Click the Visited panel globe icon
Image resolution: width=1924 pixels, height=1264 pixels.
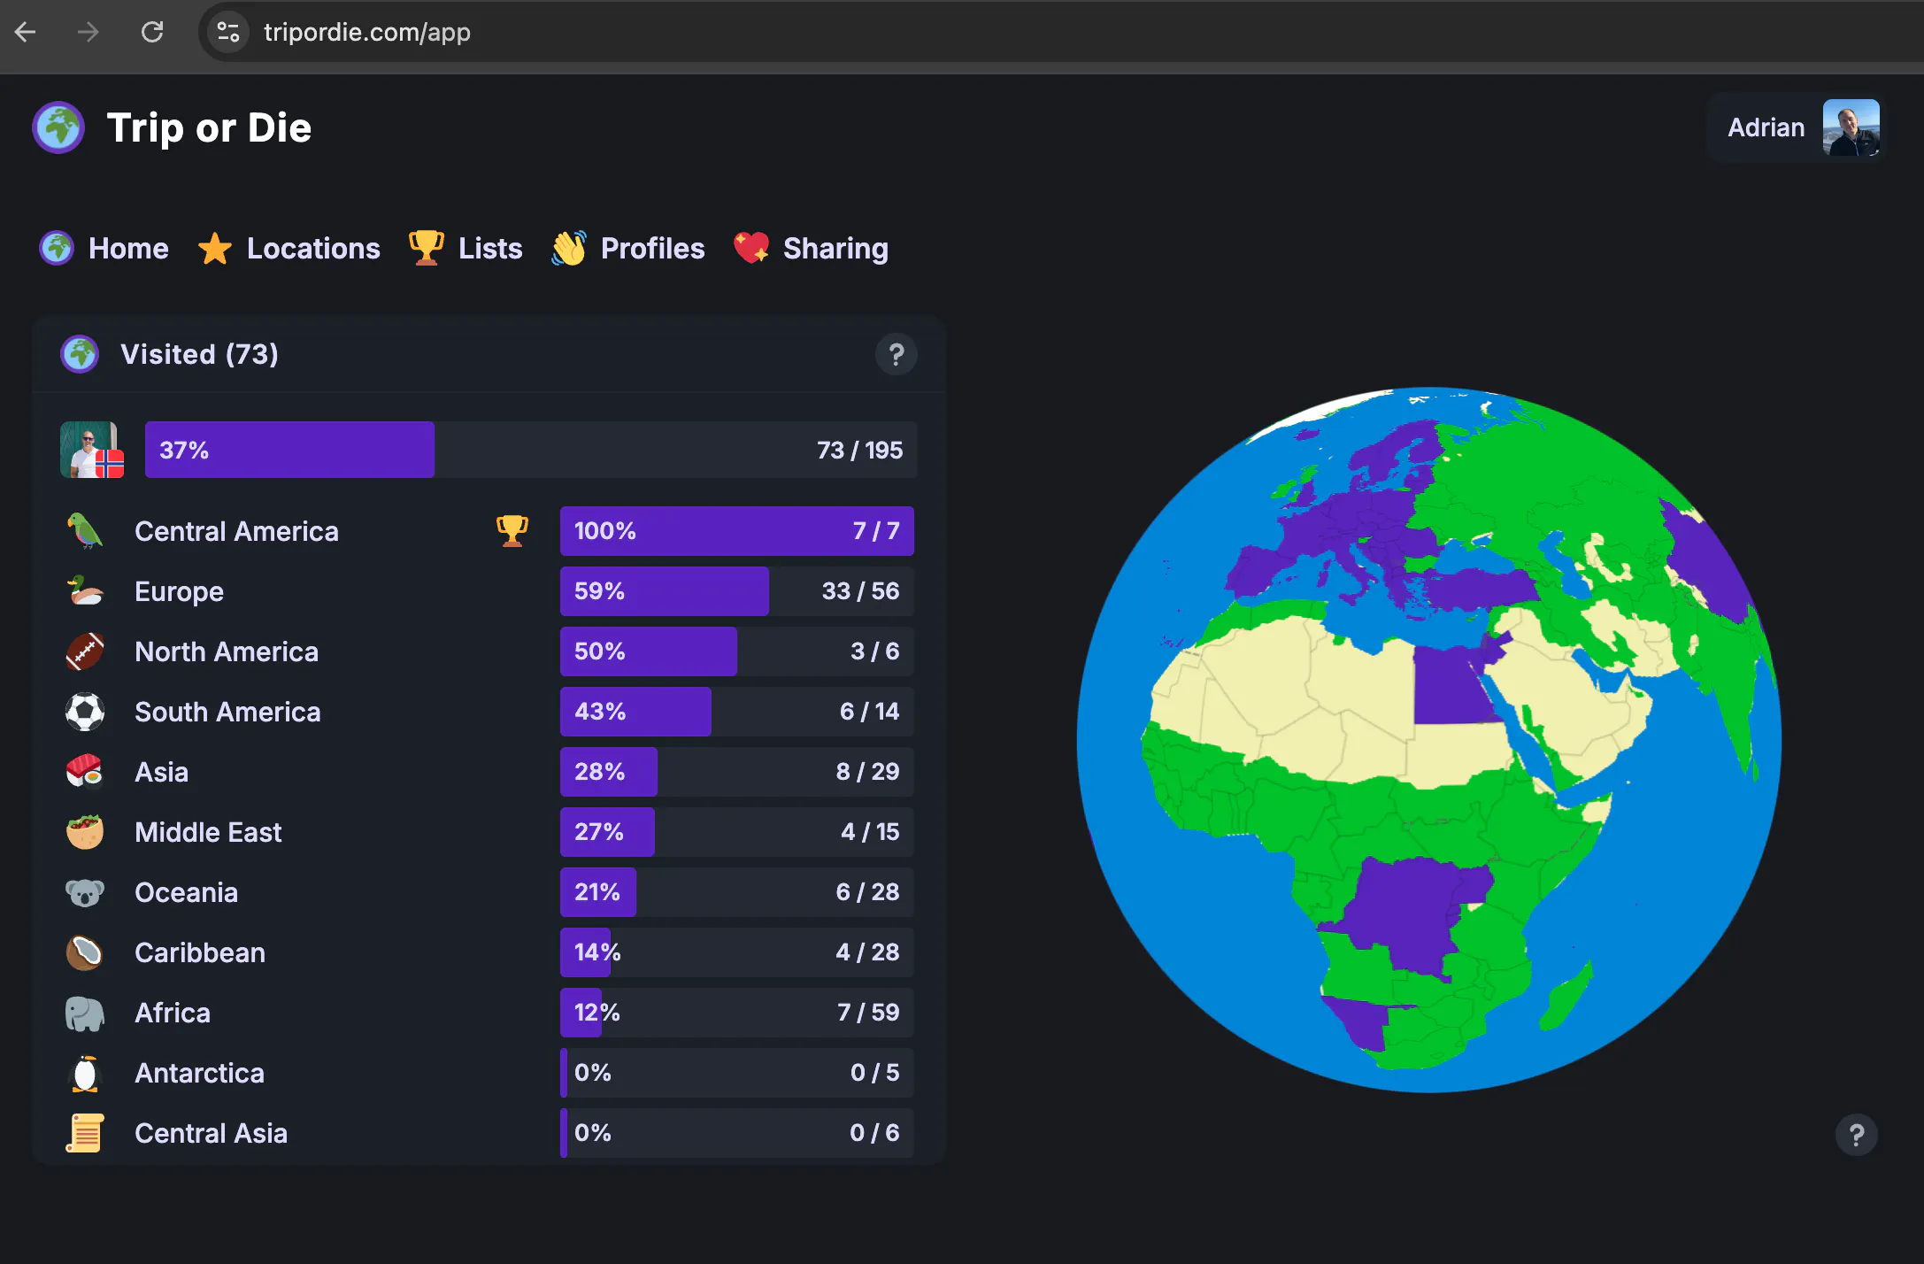pos(80,354)
